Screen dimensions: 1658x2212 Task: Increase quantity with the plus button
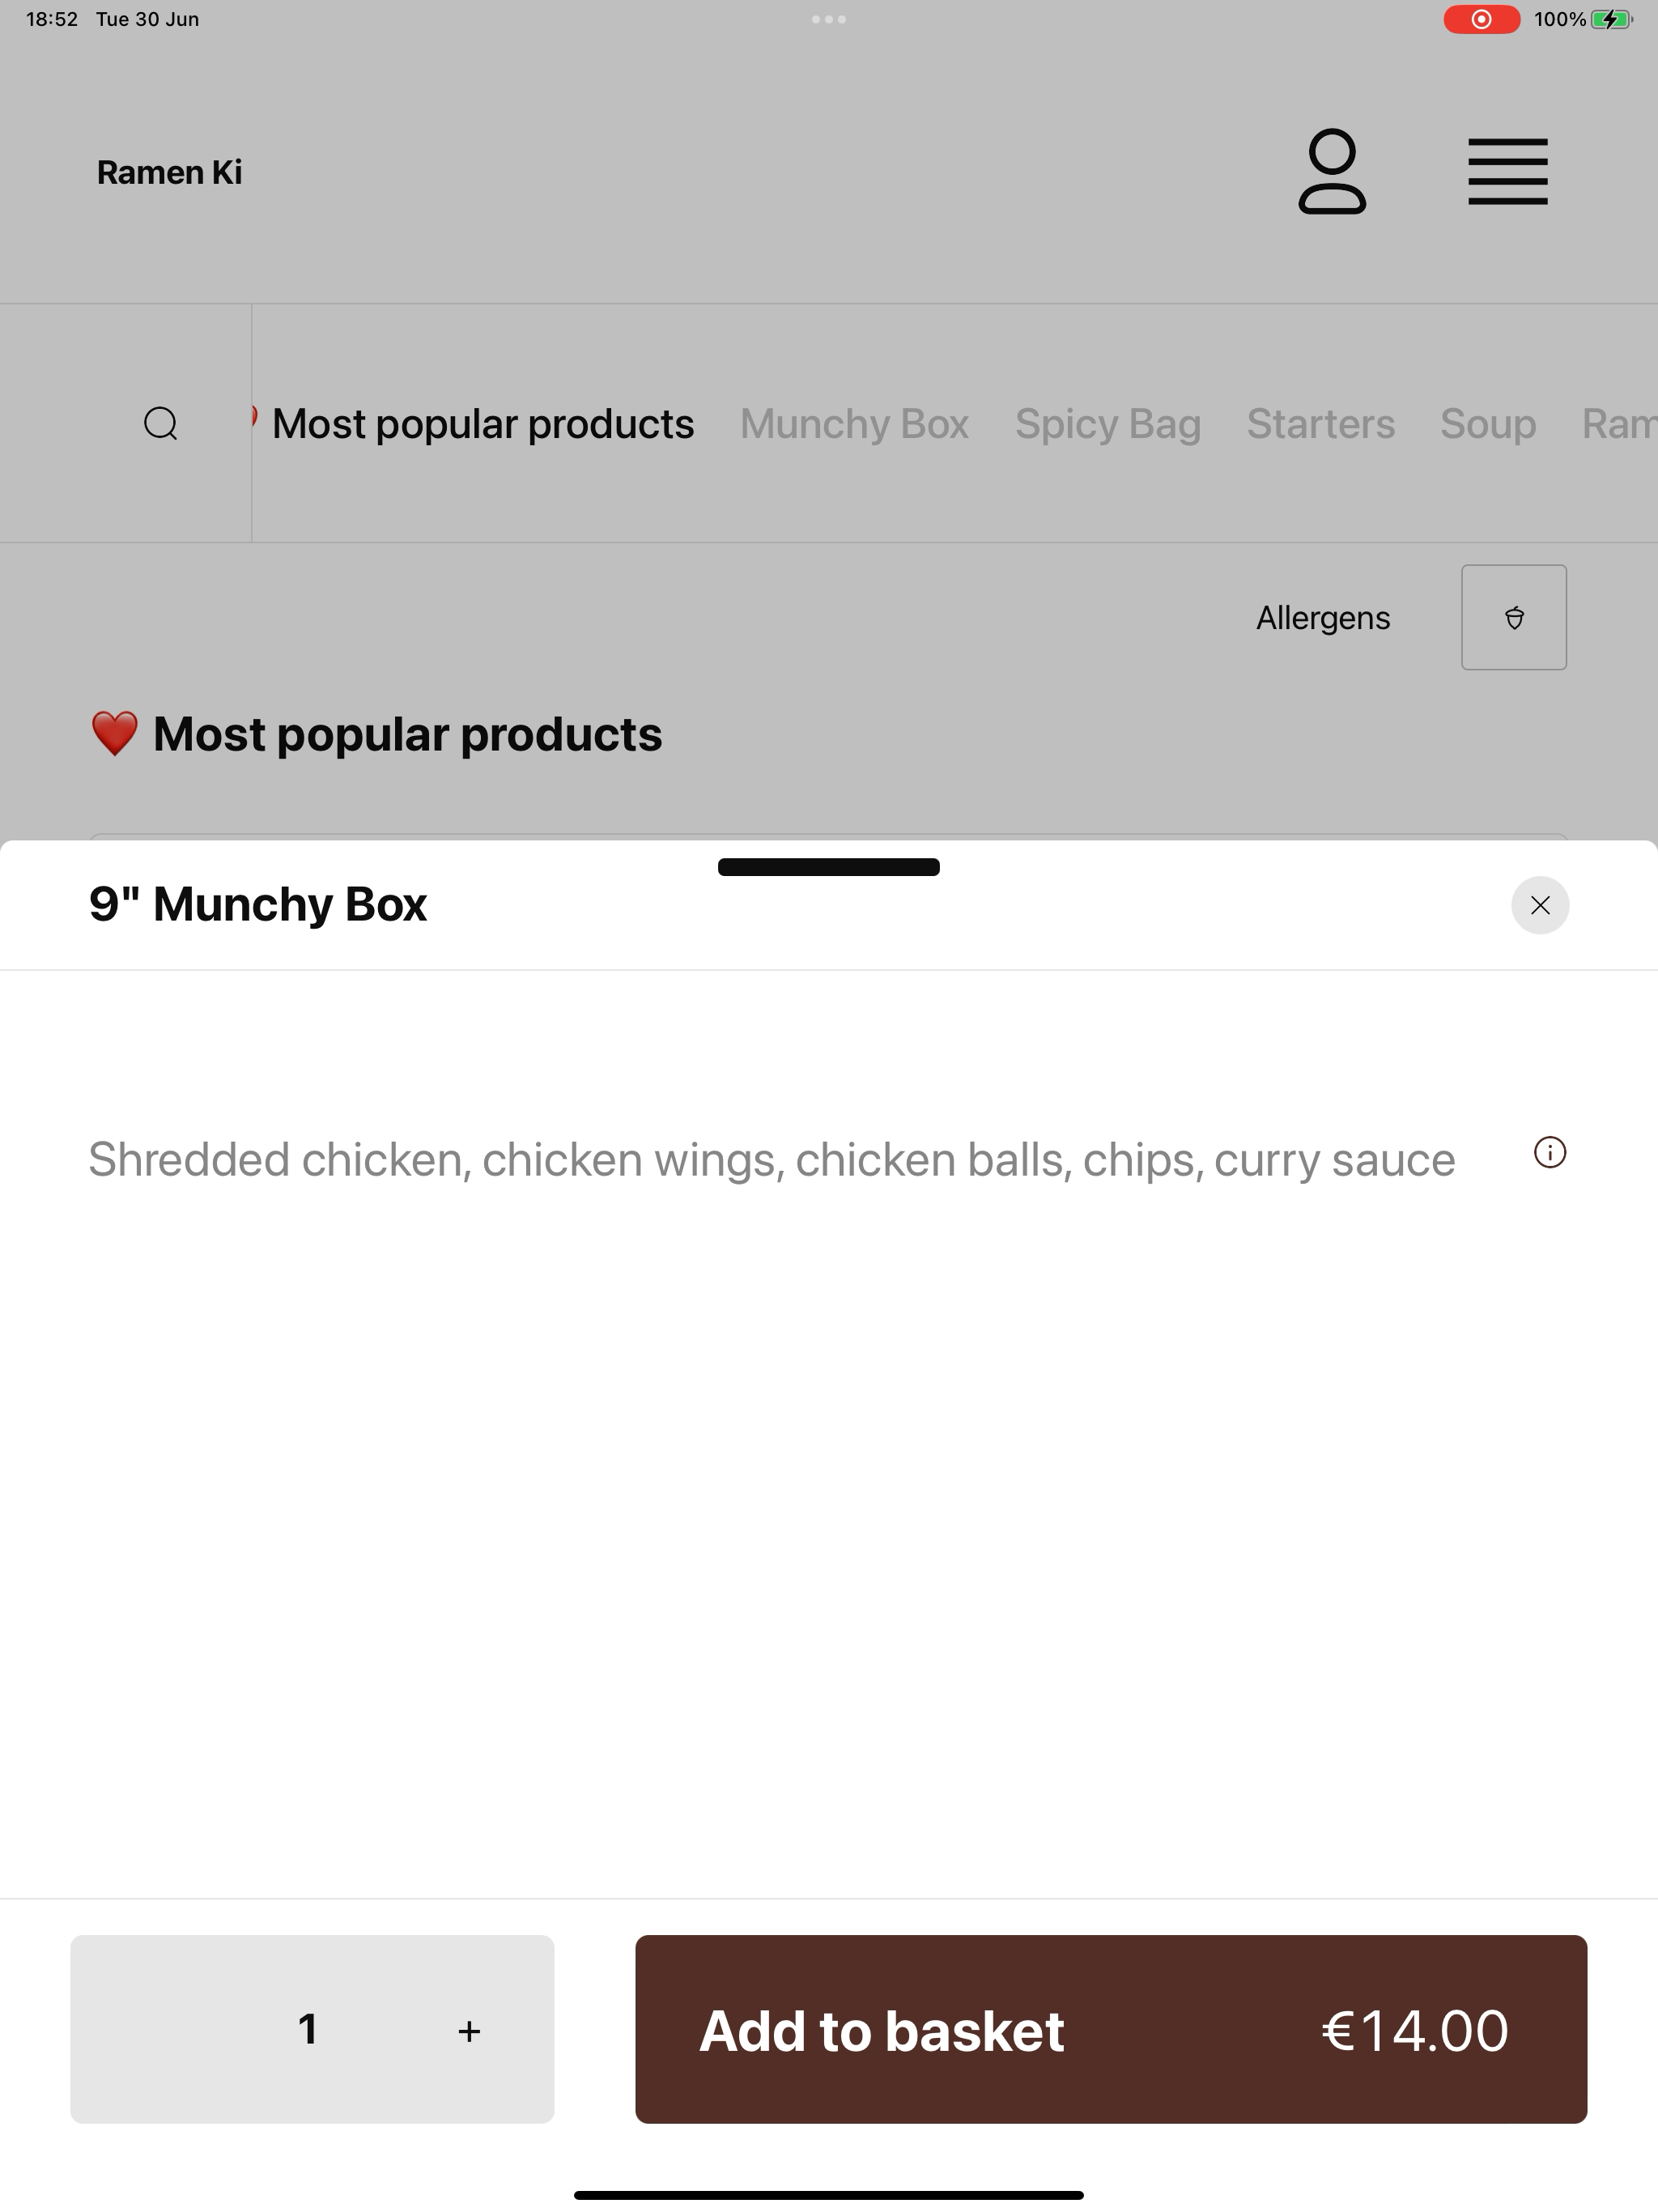469,2031
